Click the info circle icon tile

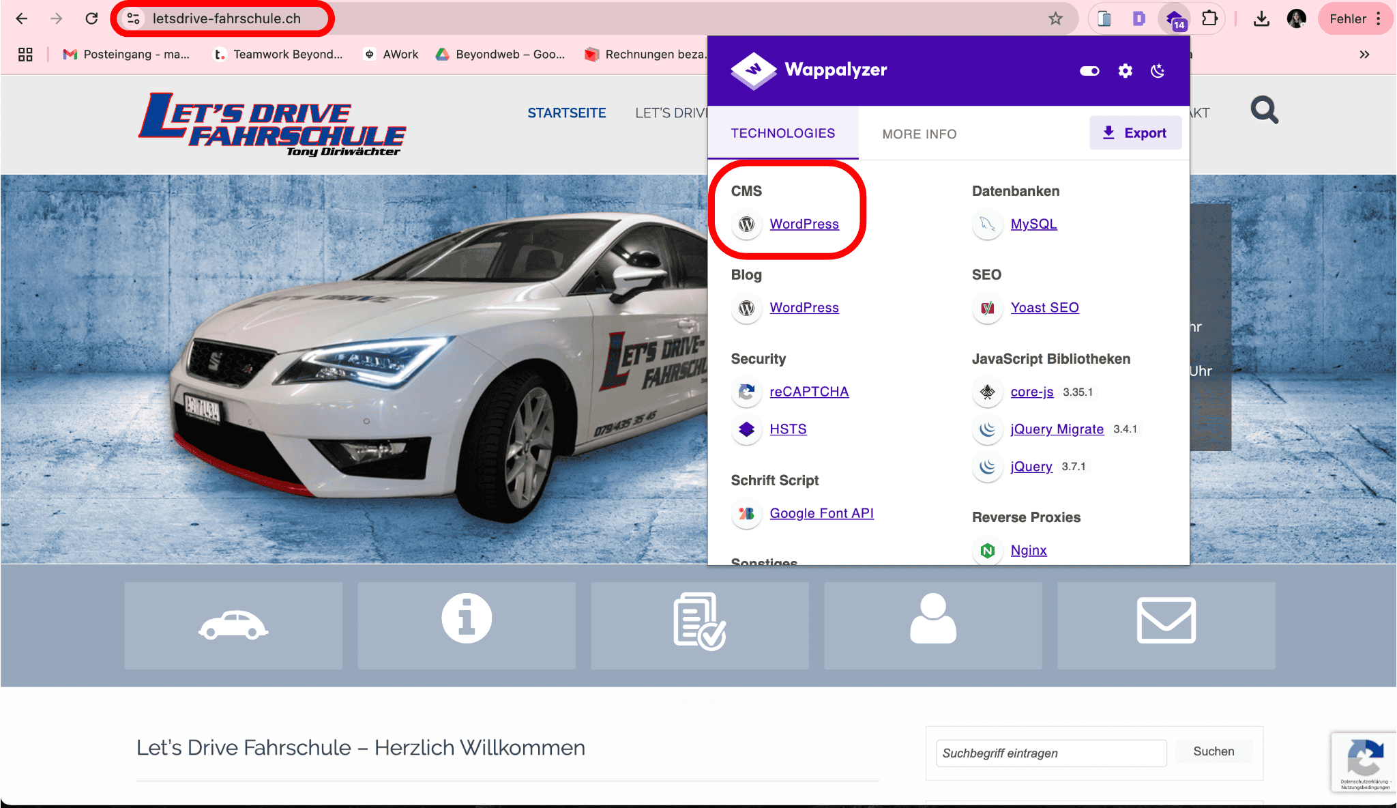(467, 625)
